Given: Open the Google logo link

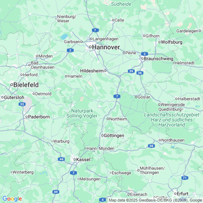Looking at the screenshot, I should [x=12, y=199].
